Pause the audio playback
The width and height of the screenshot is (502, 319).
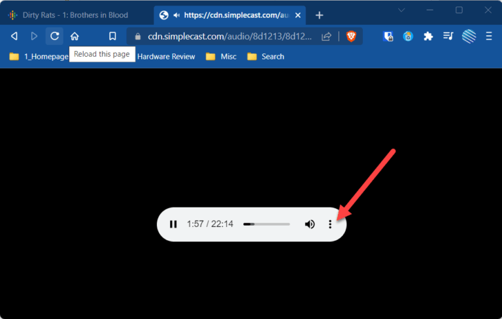[x=173, y=224]
